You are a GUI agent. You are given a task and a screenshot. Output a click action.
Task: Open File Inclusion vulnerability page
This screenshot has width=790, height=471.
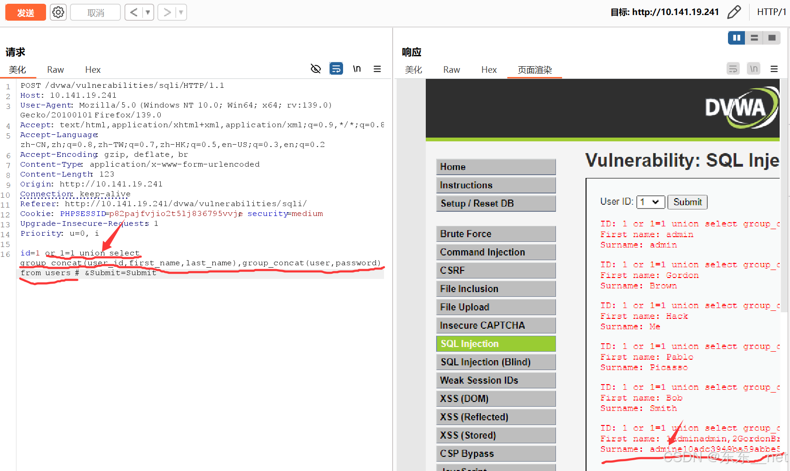click(496, 289)
